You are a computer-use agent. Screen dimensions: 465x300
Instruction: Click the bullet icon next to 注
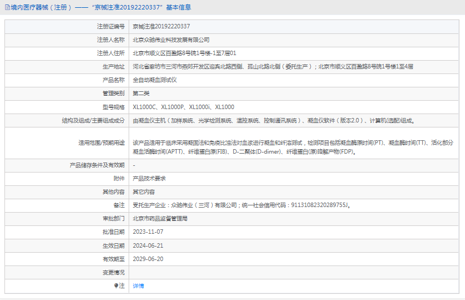116,286
